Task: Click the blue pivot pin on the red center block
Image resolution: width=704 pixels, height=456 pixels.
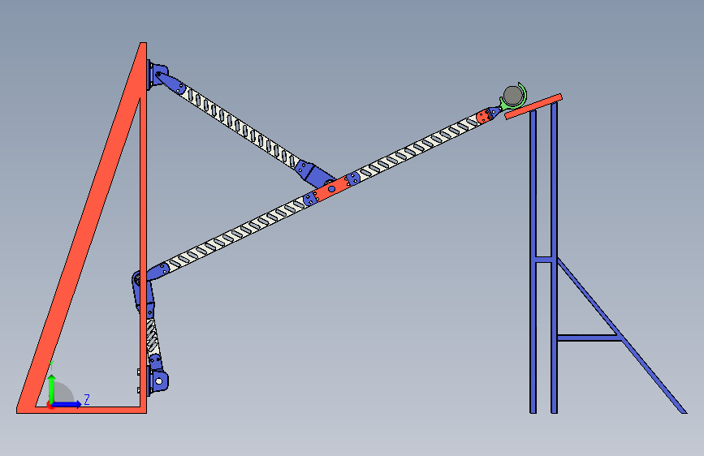Action: point(331,189)
